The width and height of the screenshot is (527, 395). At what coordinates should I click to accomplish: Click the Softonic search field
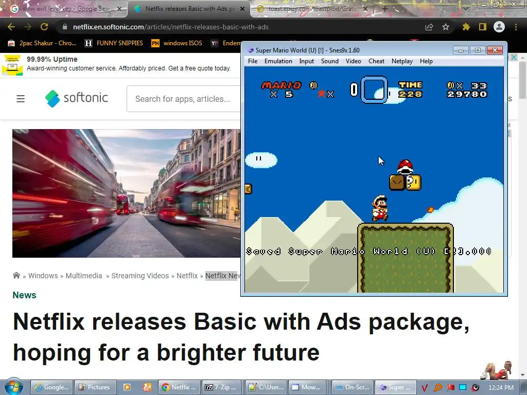click(184, 99)
